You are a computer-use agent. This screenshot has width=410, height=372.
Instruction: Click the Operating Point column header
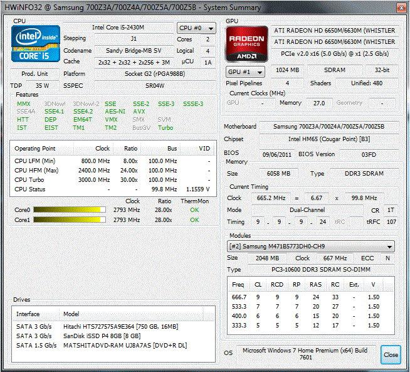pyautogui.click(x=42, y=149)
